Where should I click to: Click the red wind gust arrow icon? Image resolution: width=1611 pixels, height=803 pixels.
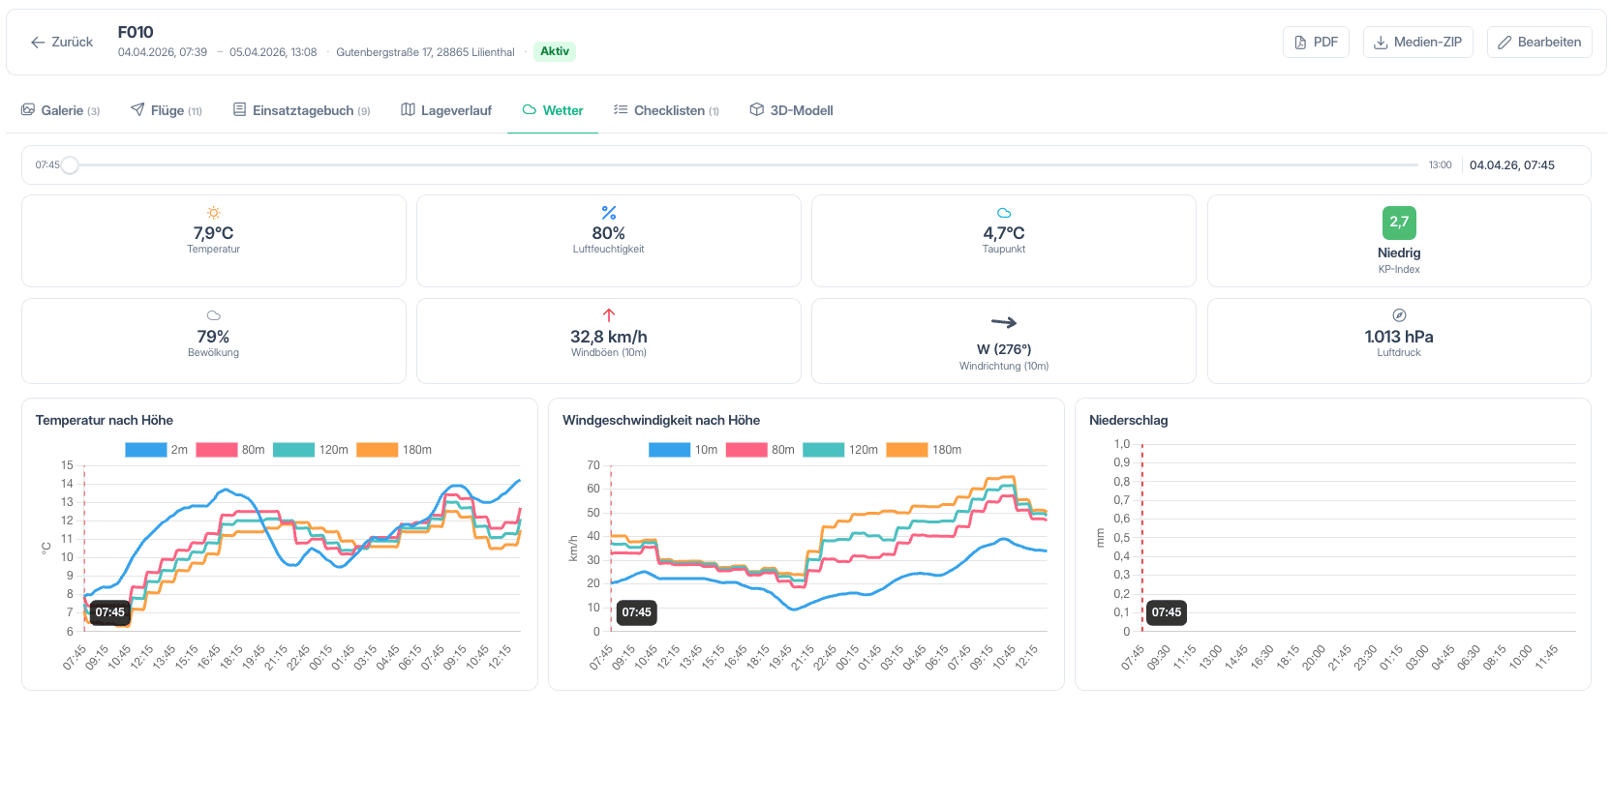pos(609,315)
